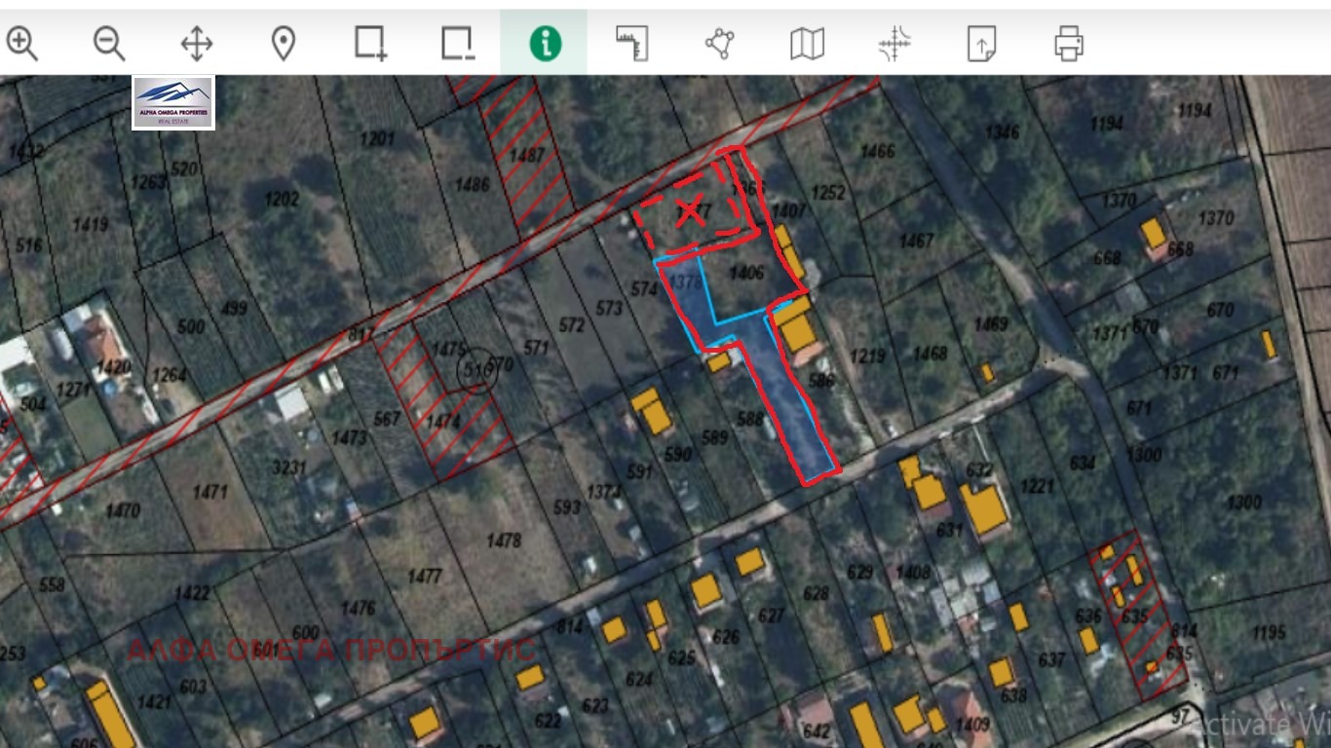
Task: Activate the pan arrows tool
Action: (x=197, y=44)
